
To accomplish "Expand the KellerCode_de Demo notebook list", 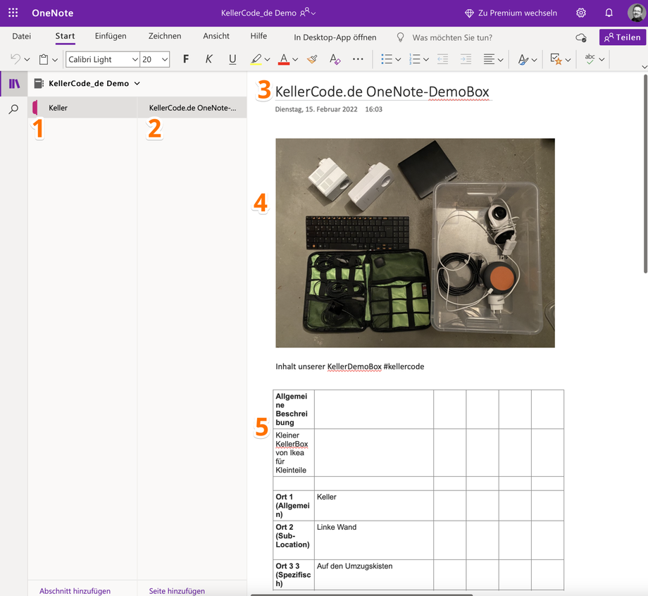I will click(137, 83).
